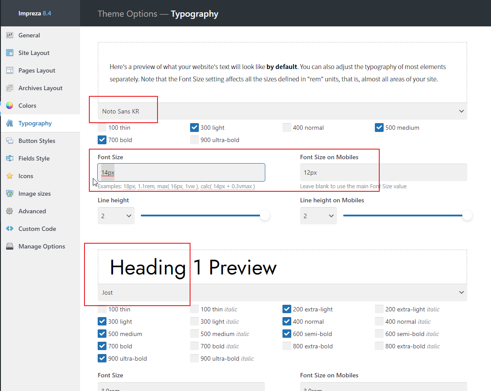Click the Heading 1 Preview text

coord(193,268)
